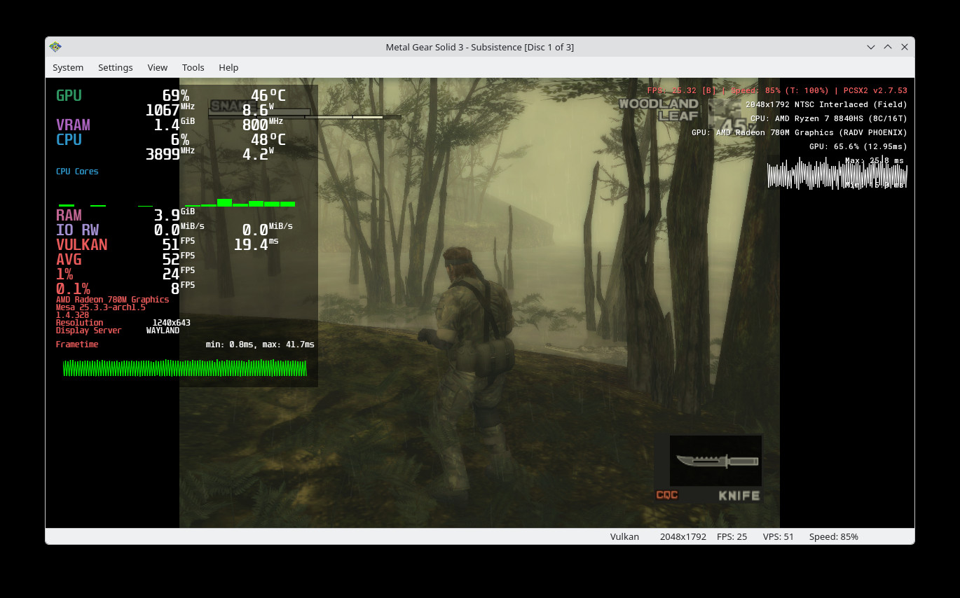
Task: Click the 'IO RW' overlay label
Action: click(x=77, y=230)
